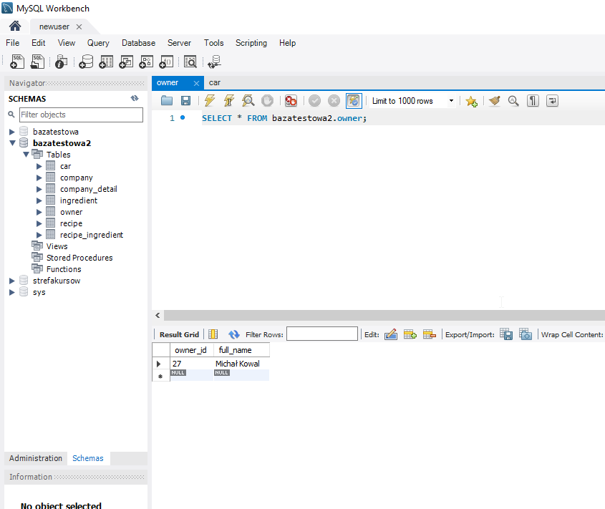Screen dimensions: 605x509
Task: Expand the ingredient table node
Action: 39,200
